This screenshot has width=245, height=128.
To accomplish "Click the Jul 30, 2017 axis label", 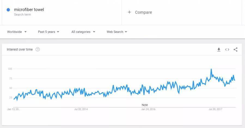I will pos(216,109).
